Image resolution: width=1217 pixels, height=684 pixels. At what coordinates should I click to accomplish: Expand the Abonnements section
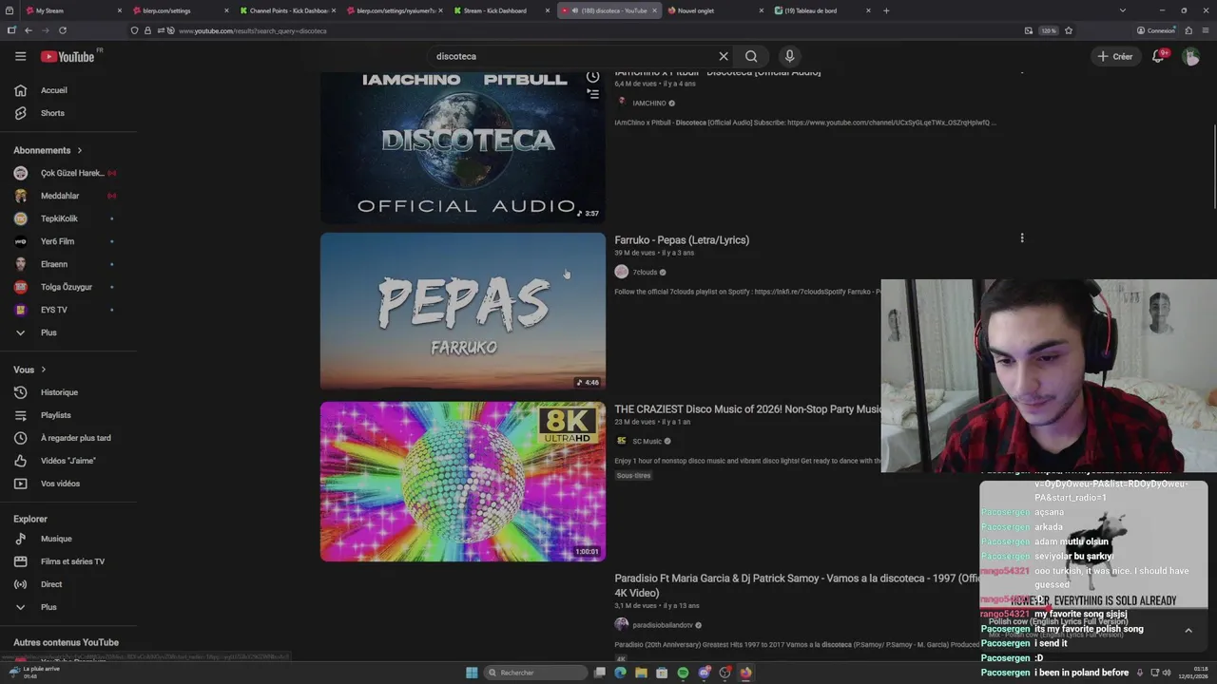48,150
